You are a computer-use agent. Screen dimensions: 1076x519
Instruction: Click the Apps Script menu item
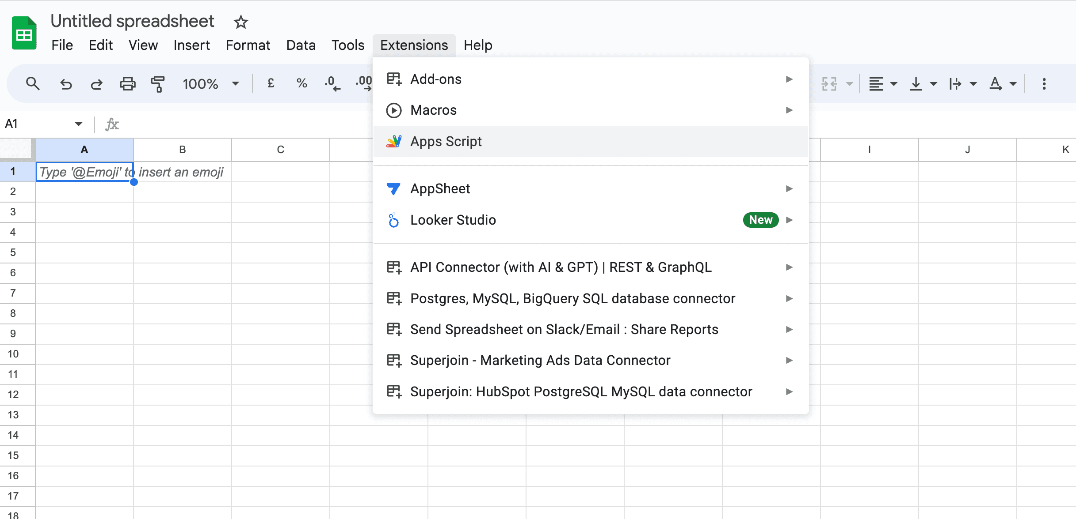(x=446, y=142)
